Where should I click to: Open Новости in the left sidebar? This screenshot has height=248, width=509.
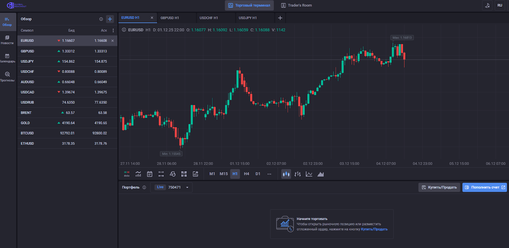[x=7, y=40]
